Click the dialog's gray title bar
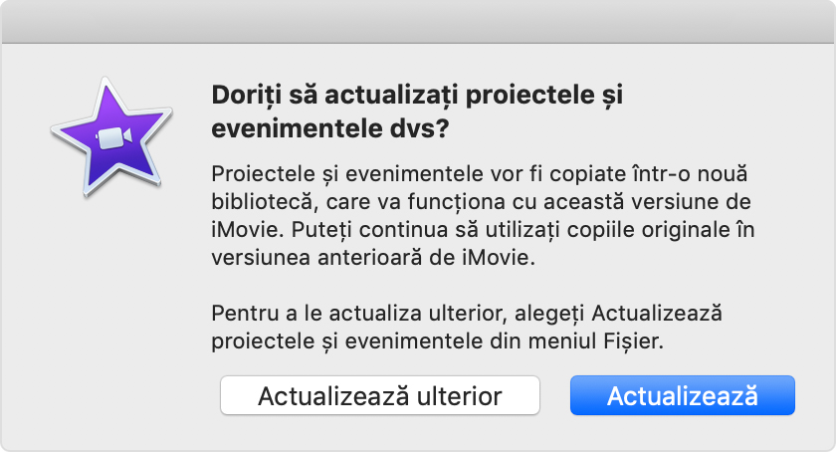The height and width of the screenshot is (452, 836). coord(418,22)
